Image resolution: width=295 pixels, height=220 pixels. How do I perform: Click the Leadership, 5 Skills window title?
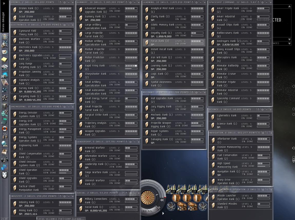[100, 142]
